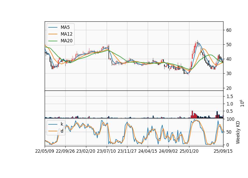Click the price axis value 60

pos(229,30)
